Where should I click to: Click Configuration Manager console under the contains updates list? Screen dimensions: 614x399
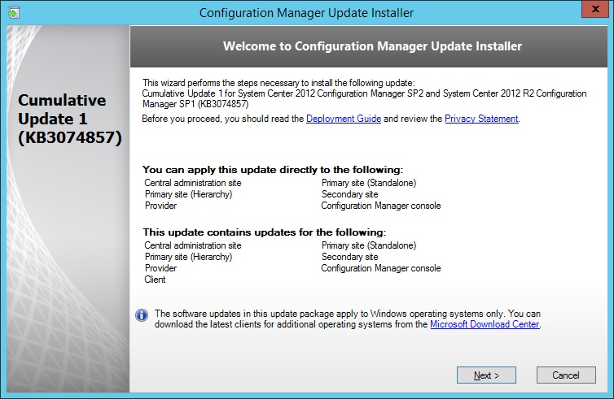380,268
